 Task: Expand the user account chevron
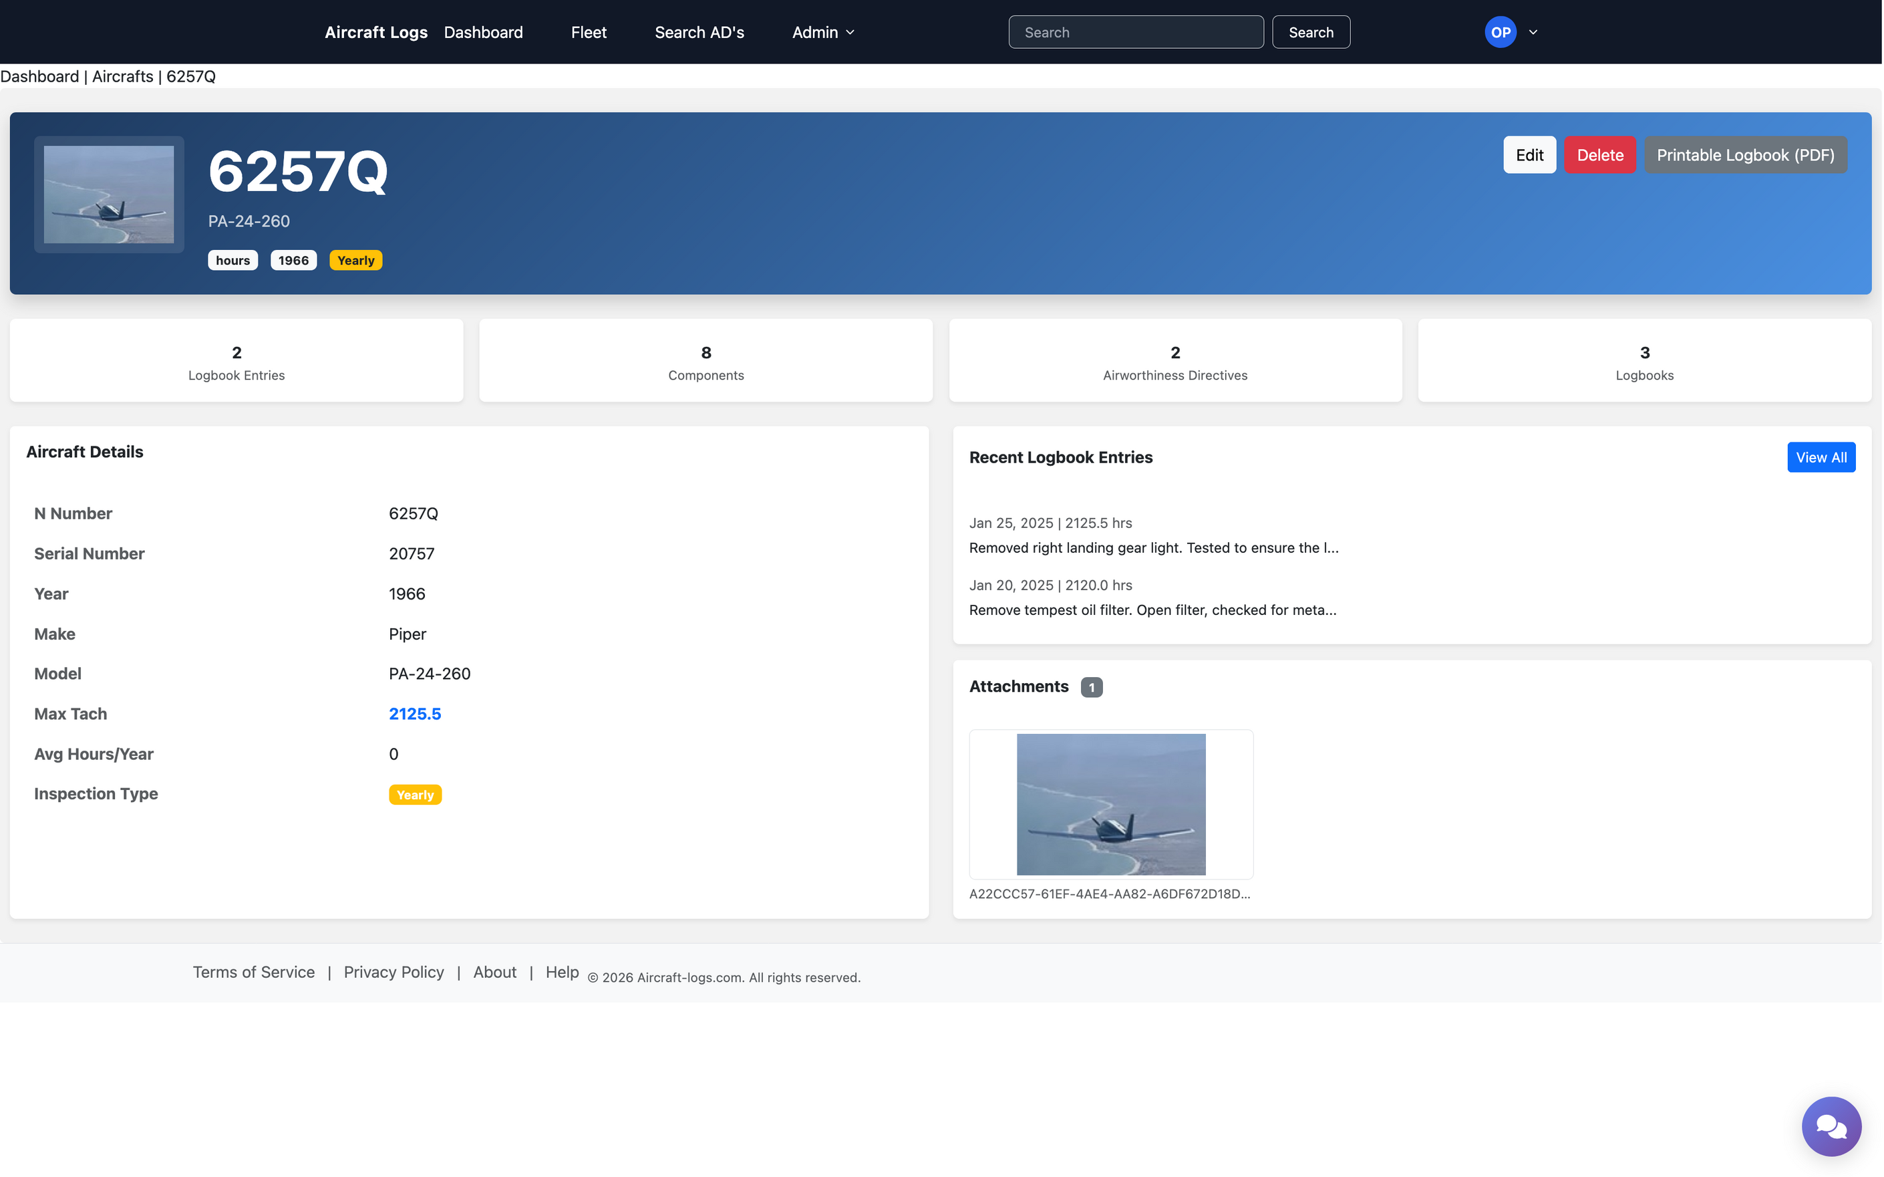(x=1533, y=32)
